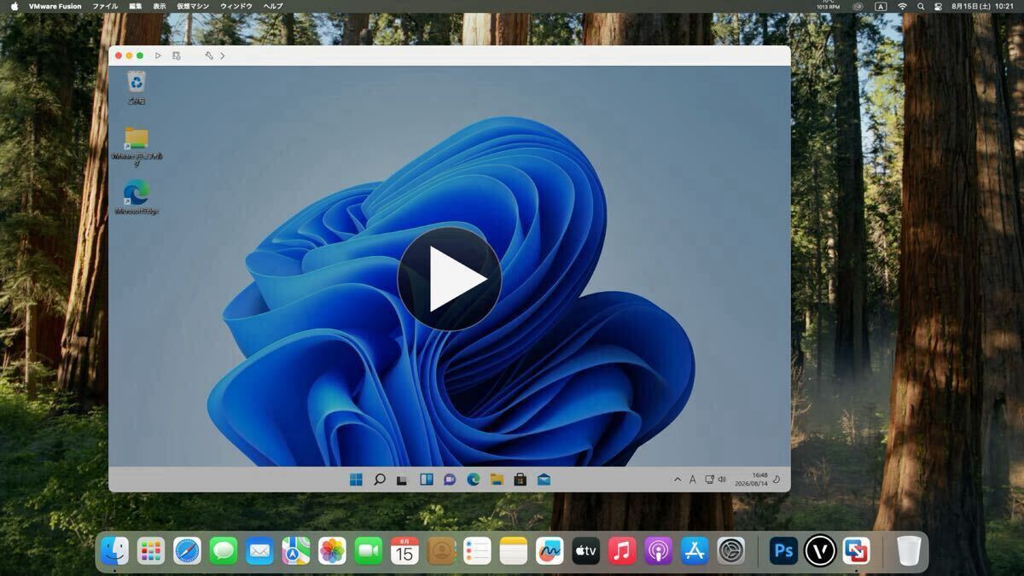Open App Store from the Dock
The height and width of the screenshot is (576, 1024).
695,550
